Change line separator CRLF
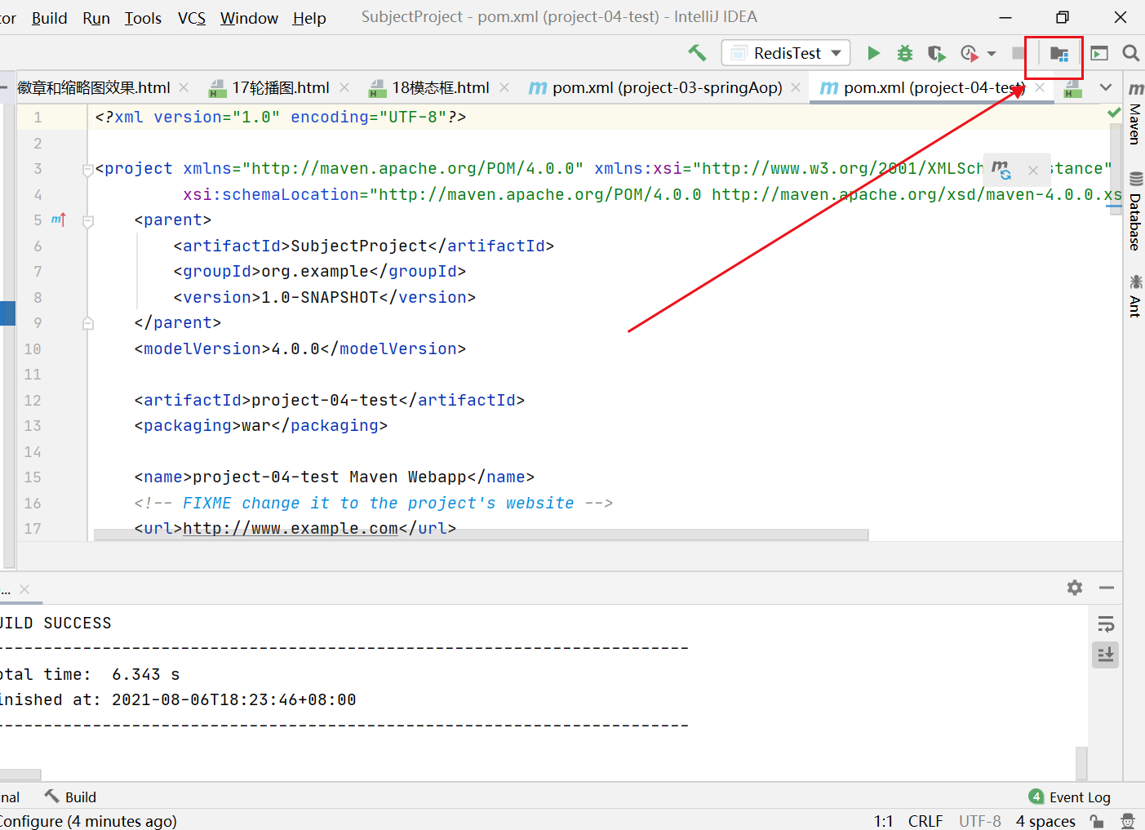This screenshot has height=830, width=1145. (925, 821)
